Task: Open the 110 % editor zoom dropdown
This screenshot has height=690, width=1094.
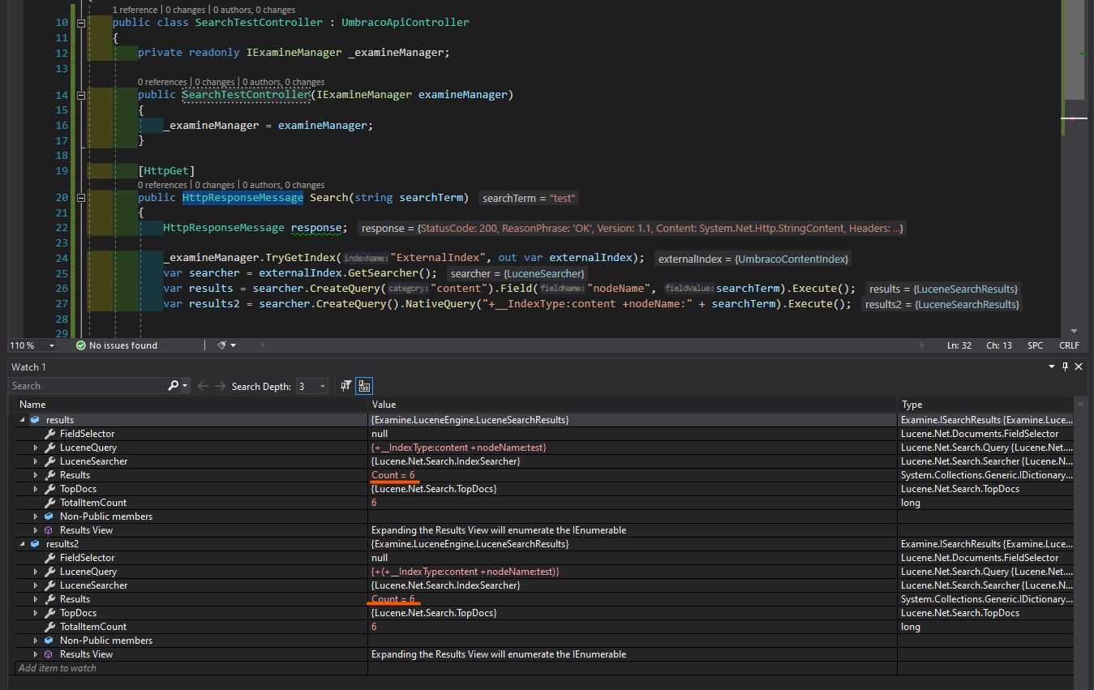Action: pos(53,345)
